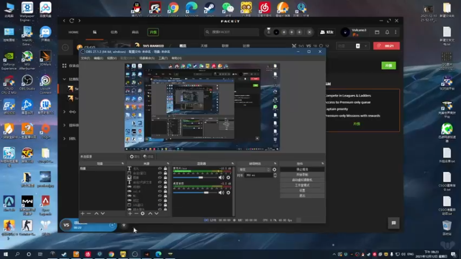The image size is (461, 259).
Task: Toggle OBS 工作室模式 studio mode
Action: click(x=302, y=185)
